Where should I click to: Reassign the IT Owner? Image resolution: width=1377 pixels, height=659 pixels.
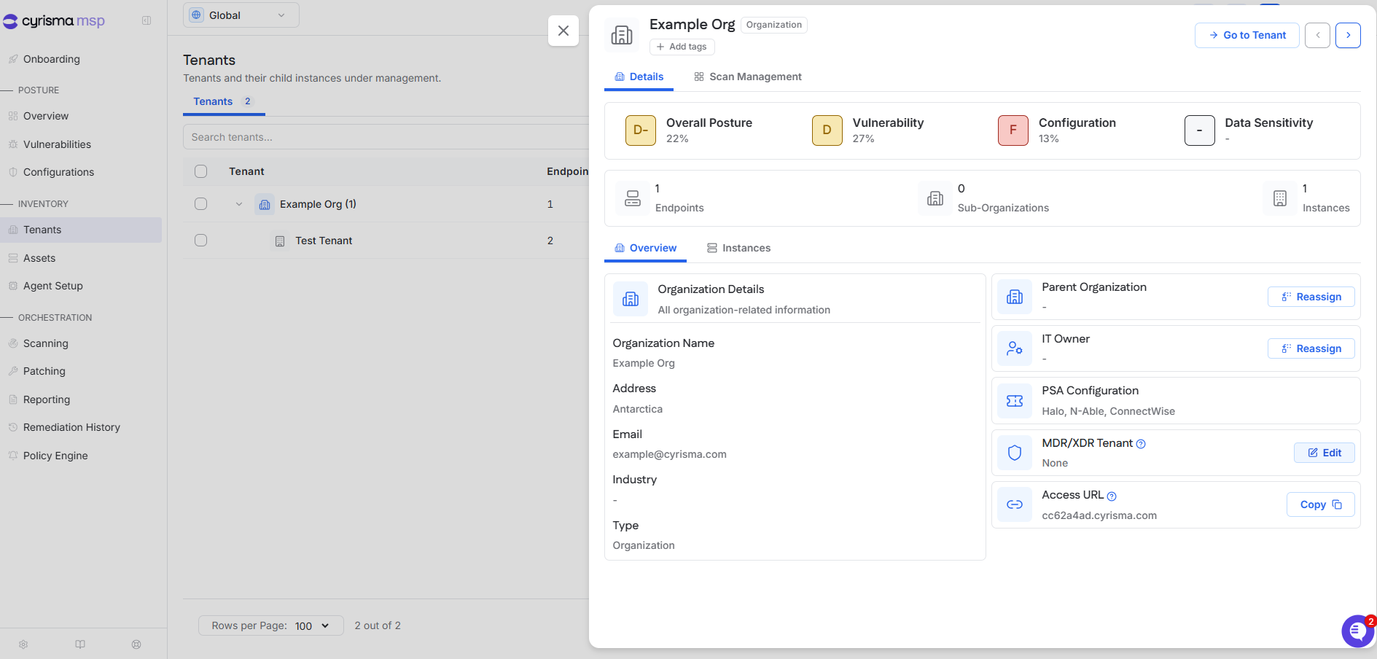[x=1311, y=348]
